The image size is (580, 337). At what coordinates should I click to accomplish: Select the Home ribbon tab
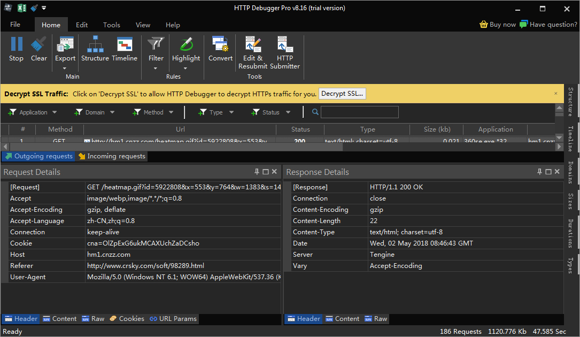(x=51, y=25)
